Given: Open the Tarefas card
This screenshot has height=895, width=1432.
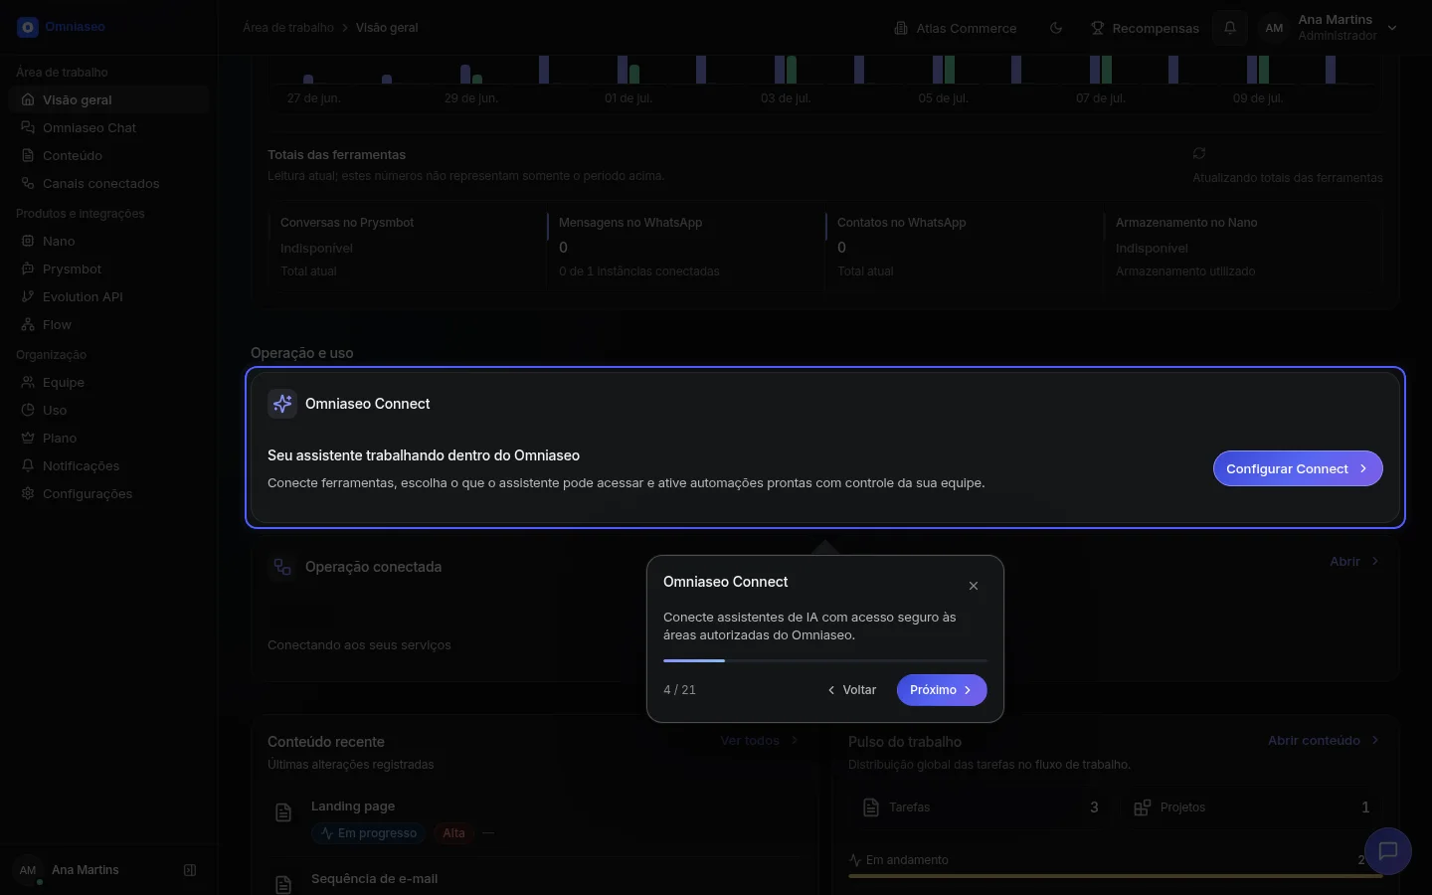Looking at the screenshot, I should click(x=983, y=807).
